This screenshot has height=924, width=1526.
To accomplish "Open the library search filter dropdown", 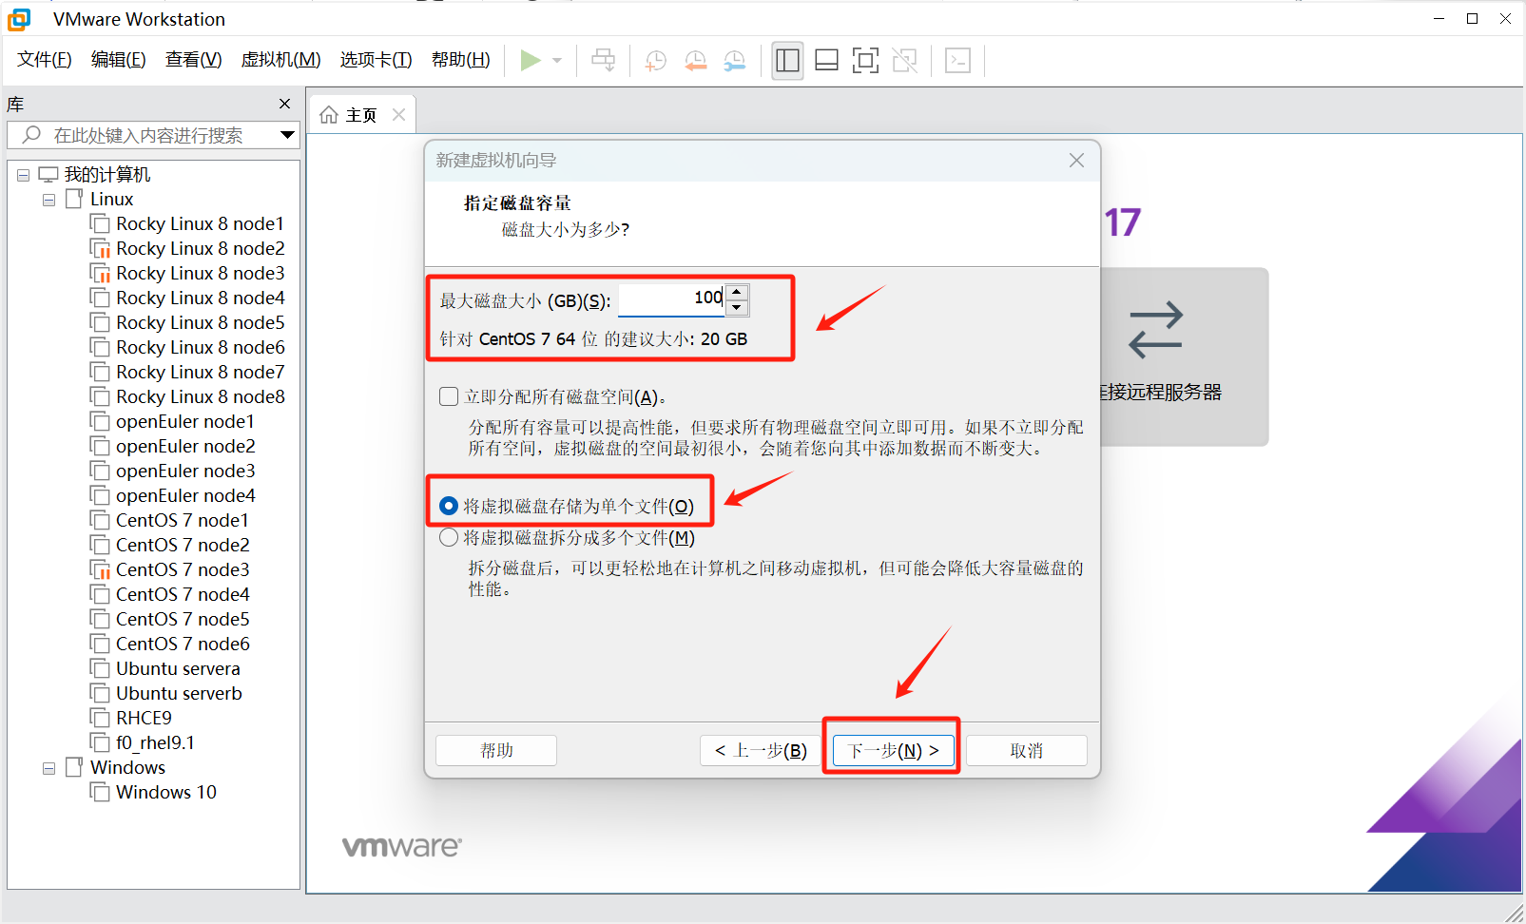I will coord(287,135).
